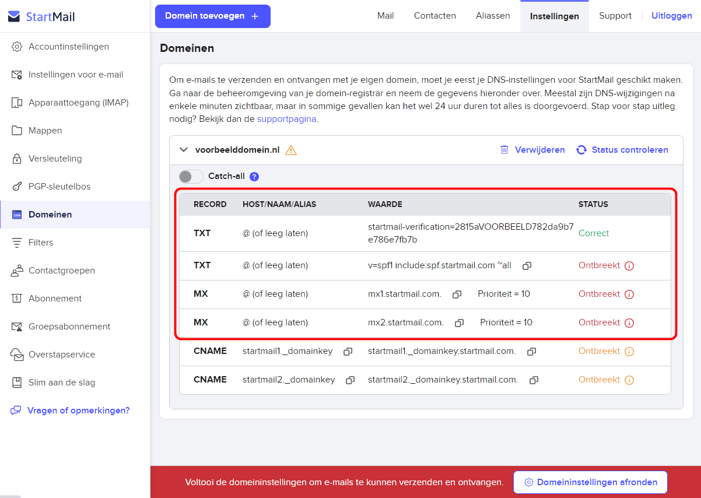Open the Aliassen tab
The image size is (701, 498).
(493, 16)
